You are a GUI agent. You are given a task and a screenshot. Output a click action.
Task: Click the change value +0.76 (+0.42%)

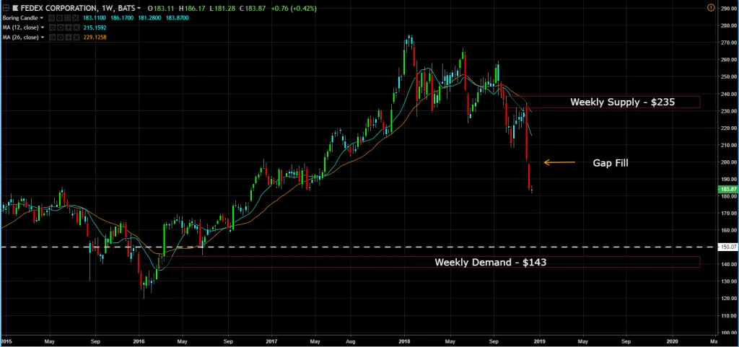[296, 9]
